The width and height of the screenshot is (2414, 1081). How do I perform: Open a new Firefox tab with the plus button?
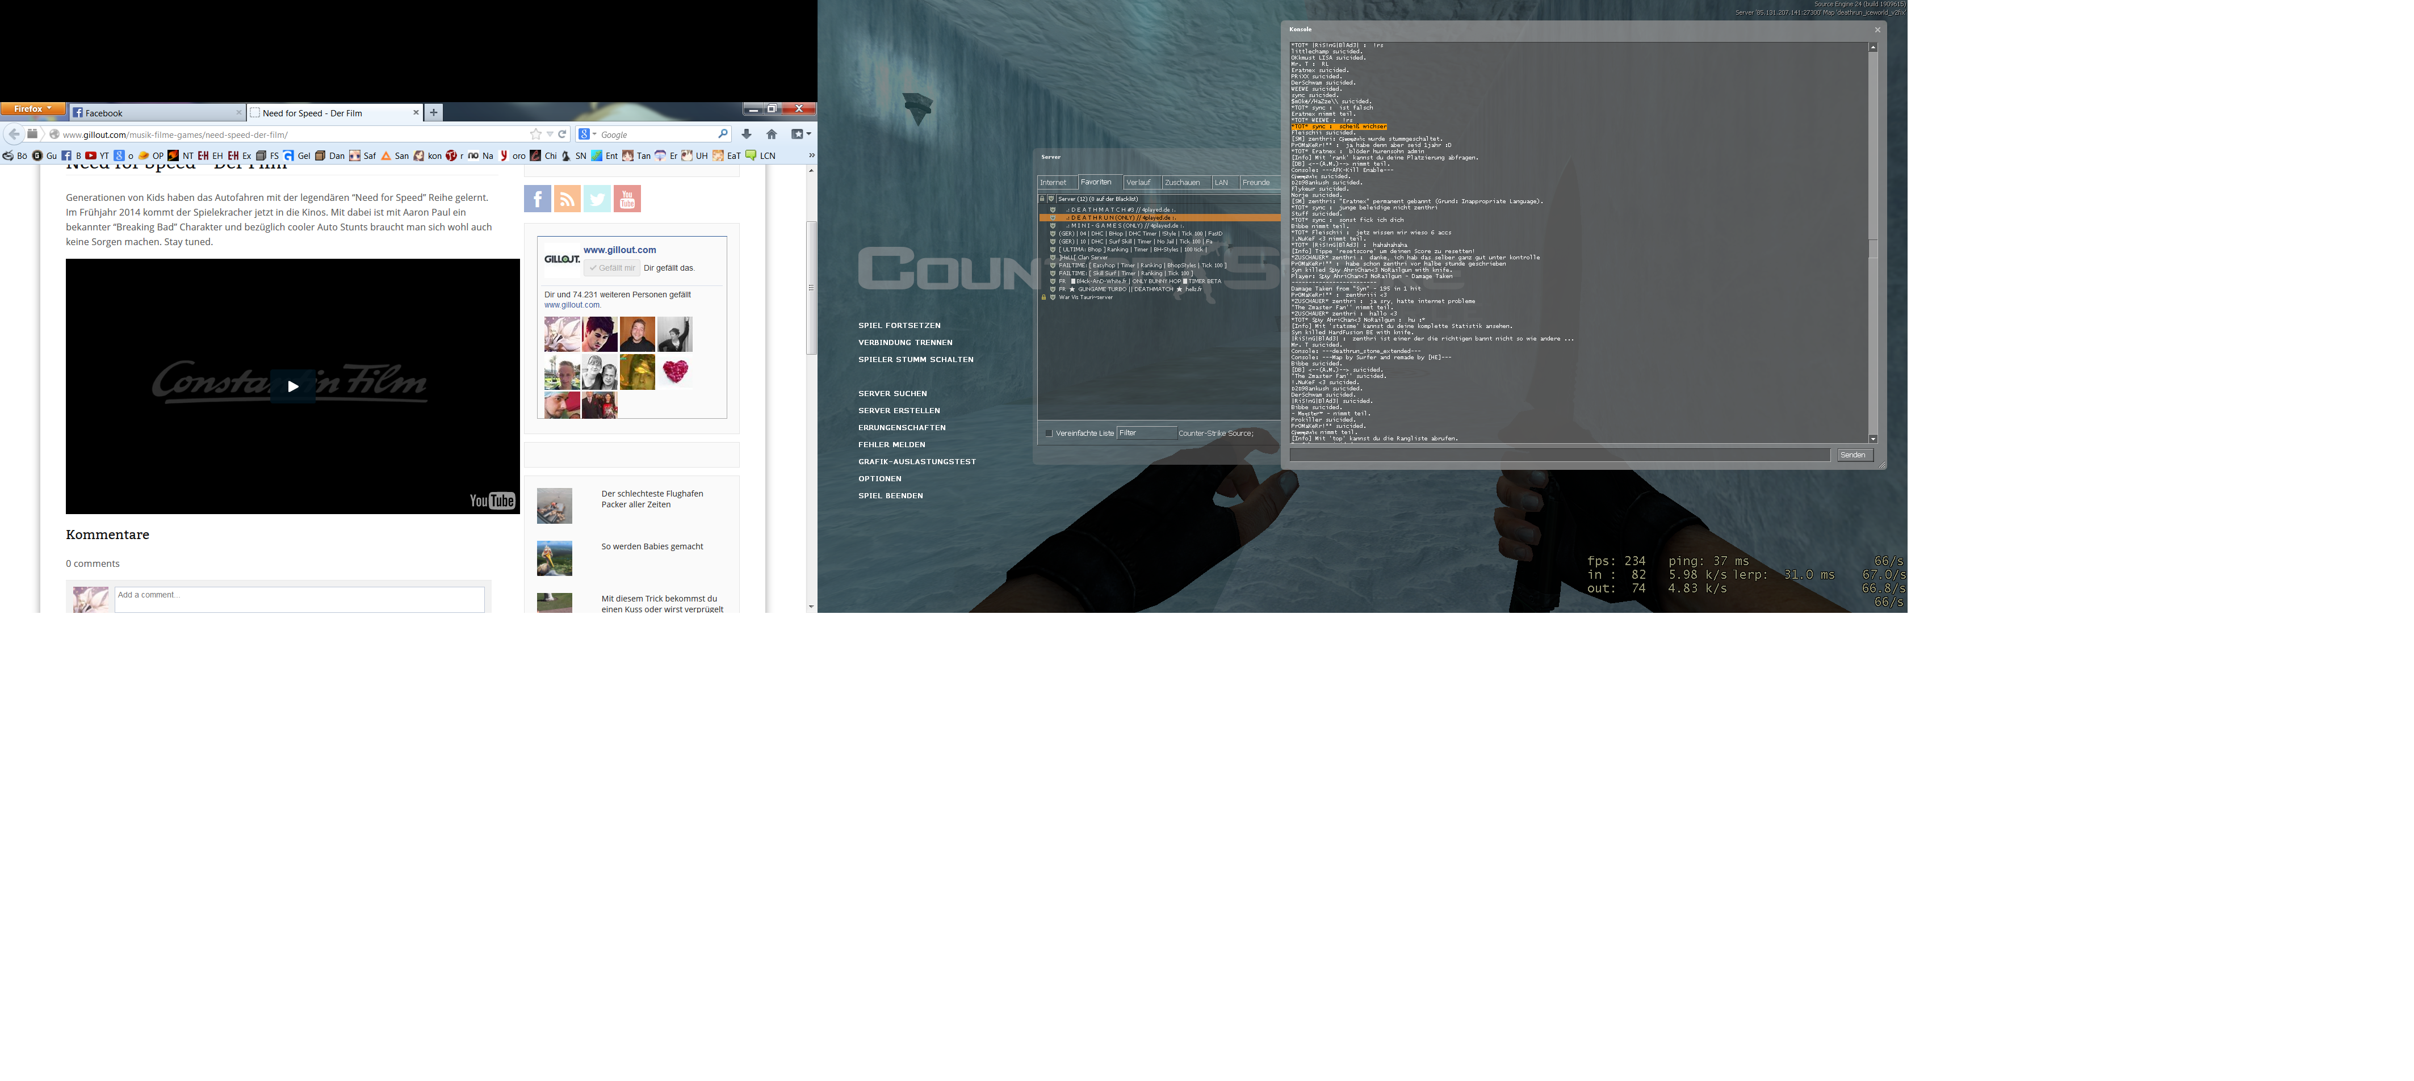(x=433, y=112)
